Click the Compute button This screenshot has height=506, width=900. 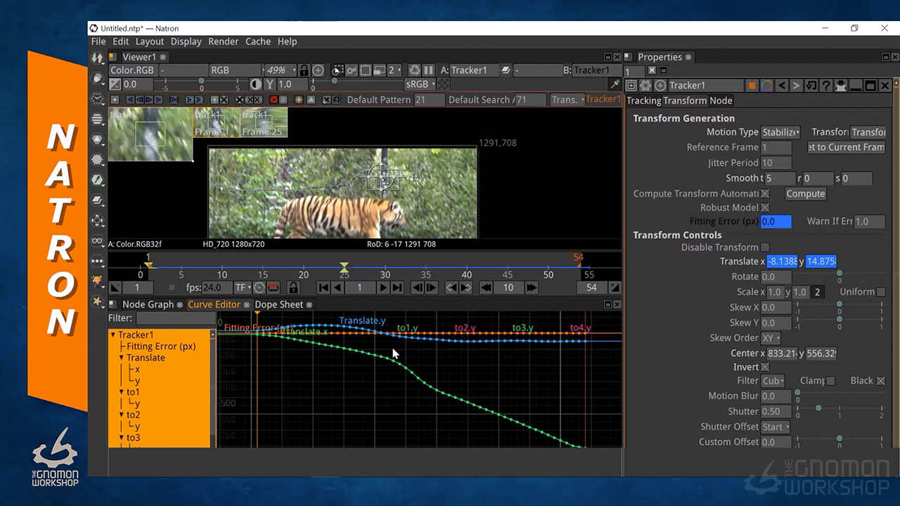[x=805, y=194]
